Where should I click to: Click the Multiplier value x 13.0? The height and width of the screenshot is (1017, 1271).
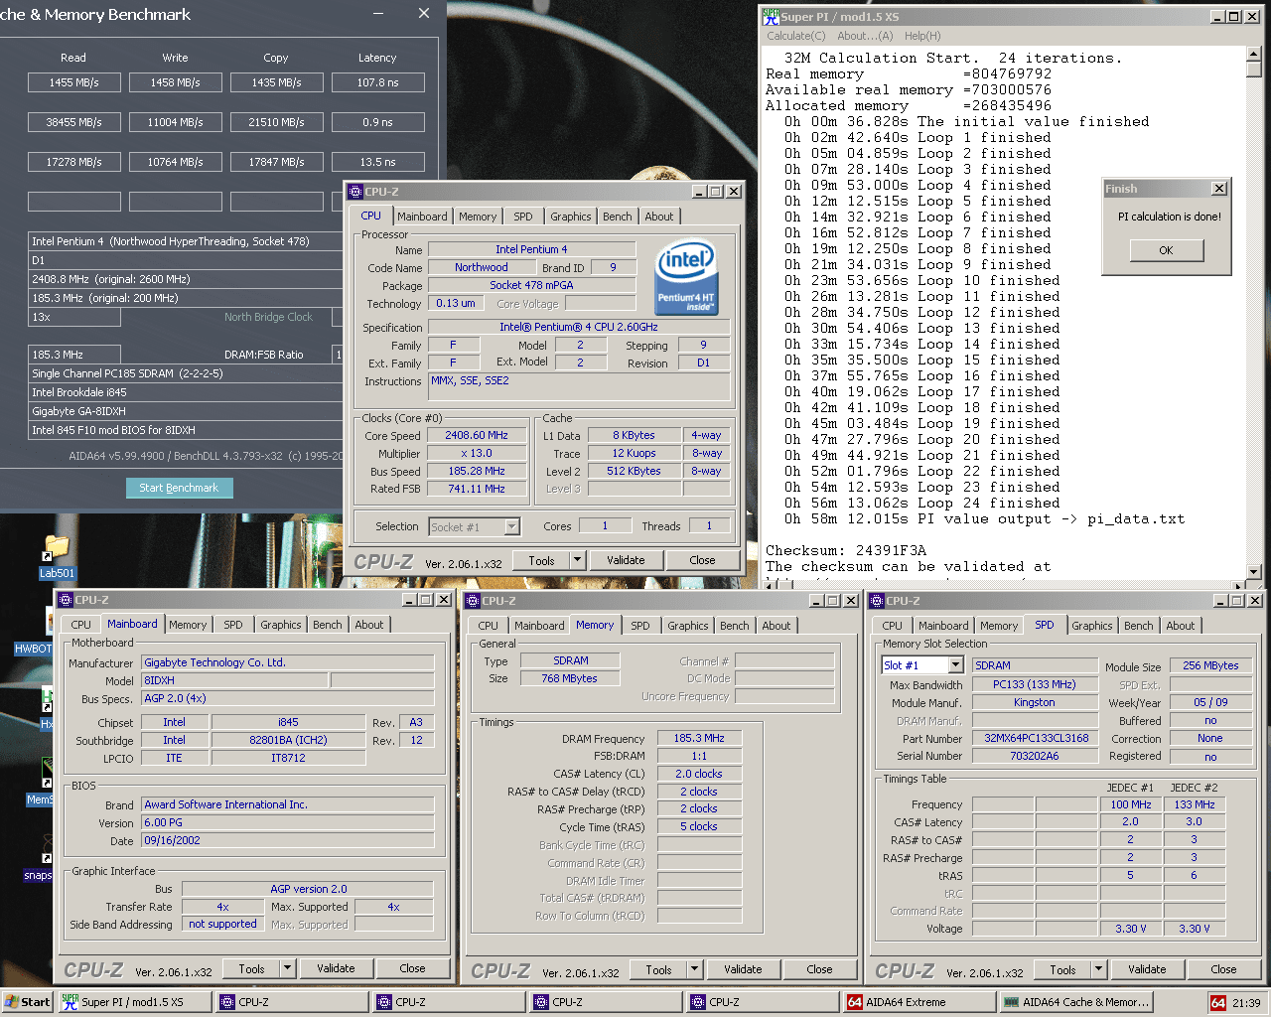tap(477, 453)
